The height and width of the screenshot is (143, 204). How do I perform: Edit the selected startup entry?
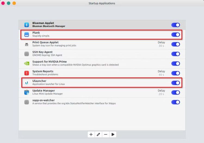[98, 134]
